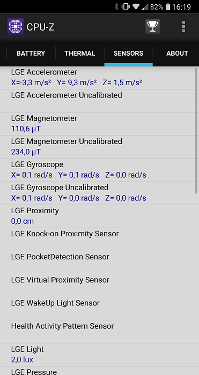Open the About tab
This screenshot has height=375, width=199.
pos(177,53)
